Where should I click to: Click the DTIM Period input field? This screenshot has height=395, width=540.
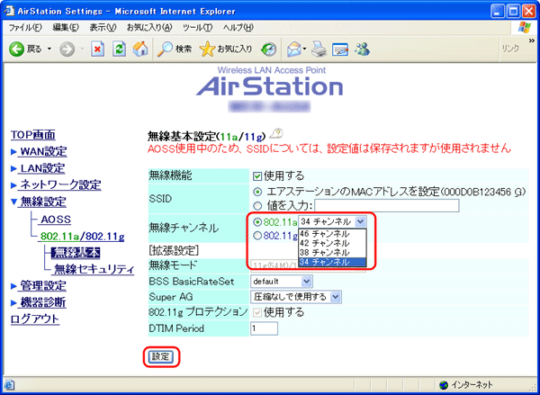pos(264,328)
